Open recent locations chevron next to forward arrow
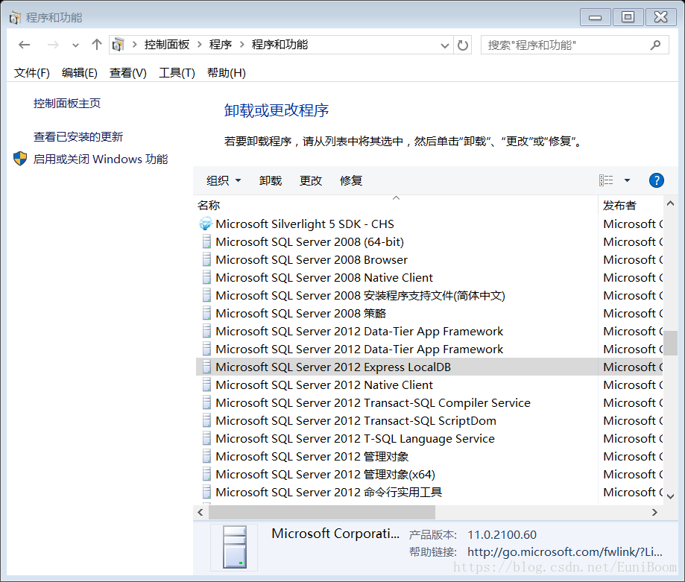 point(75,45)
